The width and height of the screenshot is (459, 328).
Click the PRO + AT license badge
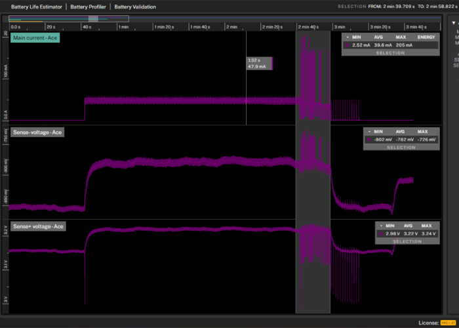[x=448, y=323]
